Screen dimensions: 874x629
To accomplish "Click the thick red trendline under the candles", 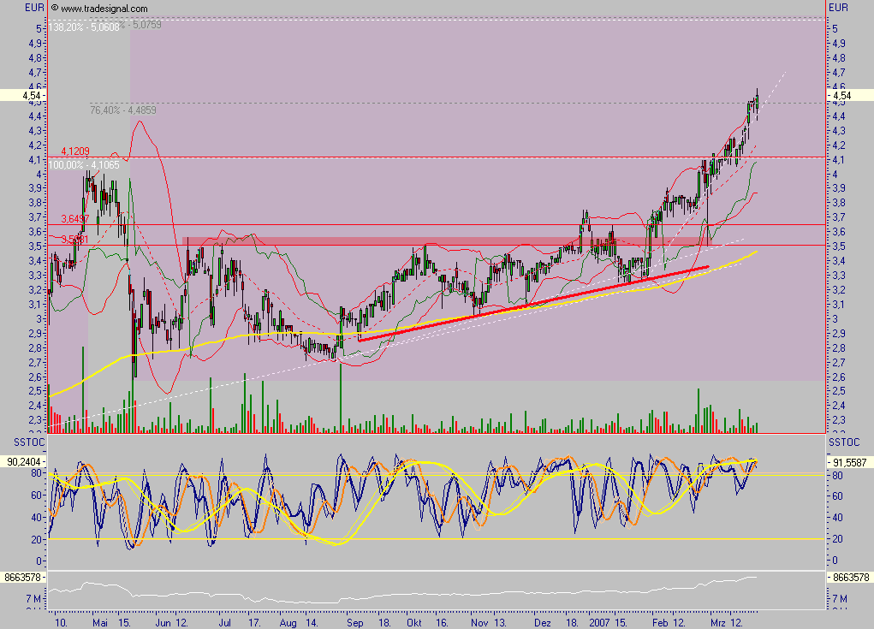I will (x=531, y=304).
